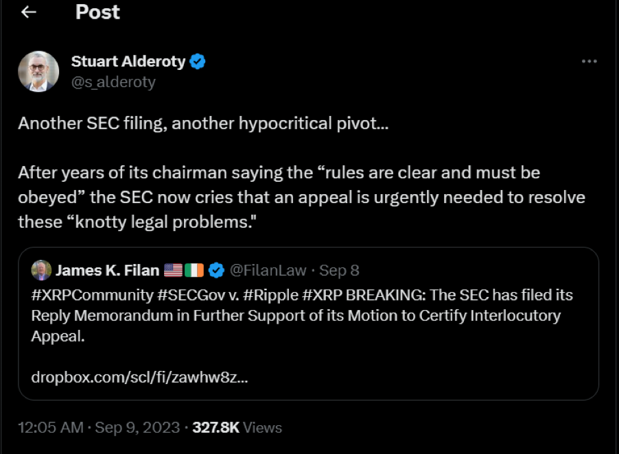This screenshot has height=454, width=619.
Task: Click Stuart Alderoty's profile picture
Action: coord(38,71)
